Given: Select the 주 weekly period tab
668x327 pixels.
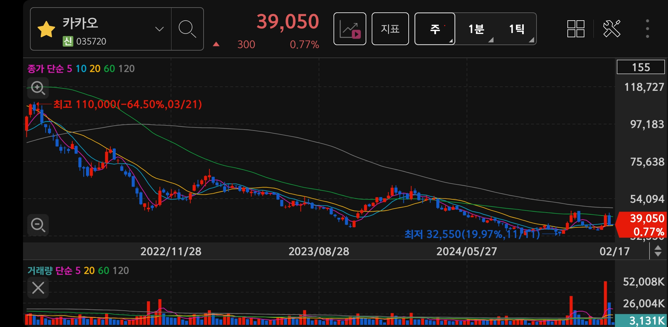Looking at the screenshot, I should point(435,29).
